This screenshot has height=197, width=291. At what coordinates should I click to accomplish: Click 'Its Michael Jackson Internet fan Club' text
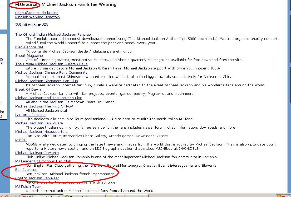coord(145,85)
